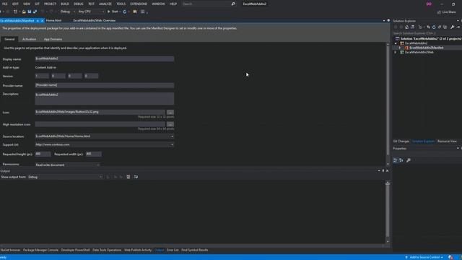Click the High resolution icon browse button
This screenshot has height=260, width=462.
pyautogui.click(x=170, y=124)
